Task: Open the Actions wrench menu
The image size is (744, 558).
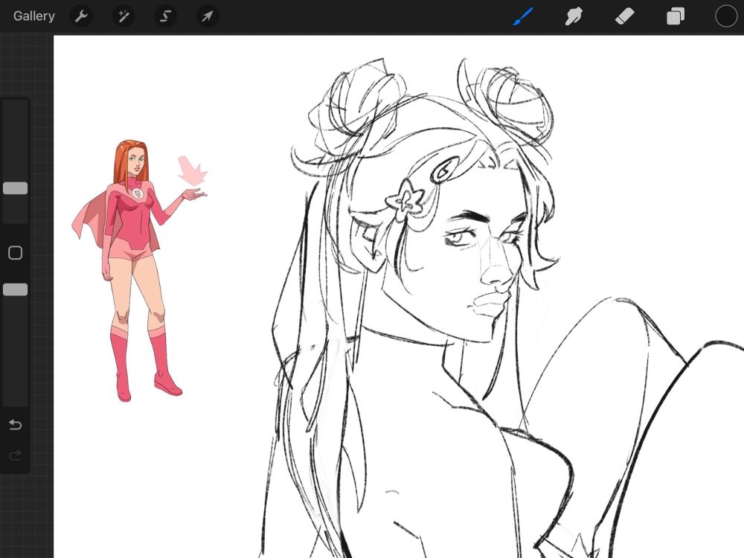Action: (81, 16)
